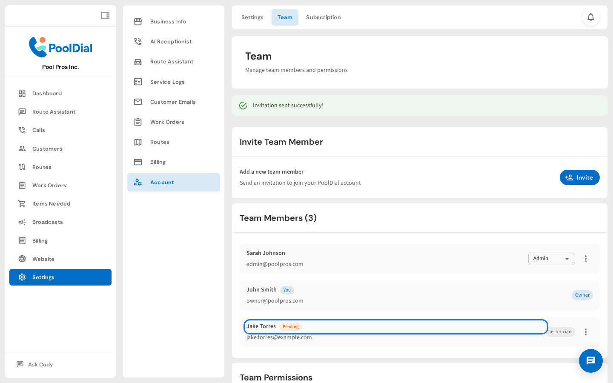
Task: Select the Jake Torres pending row
Action: click(395, 327)
